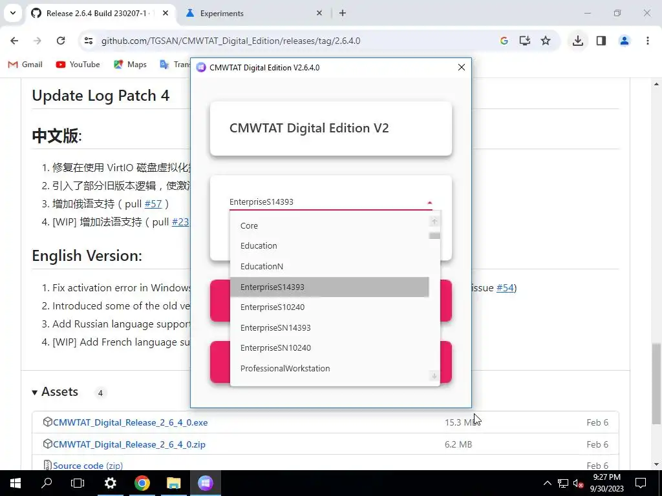Image resolution: width=662 pixels, height=496 pixels.
Task: Reload the GitHub release page
Action: pyautogui.click(x=61, y=41)
